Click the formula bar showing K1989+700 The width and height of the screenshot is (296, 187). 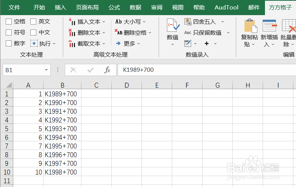[x=207, y=70]
